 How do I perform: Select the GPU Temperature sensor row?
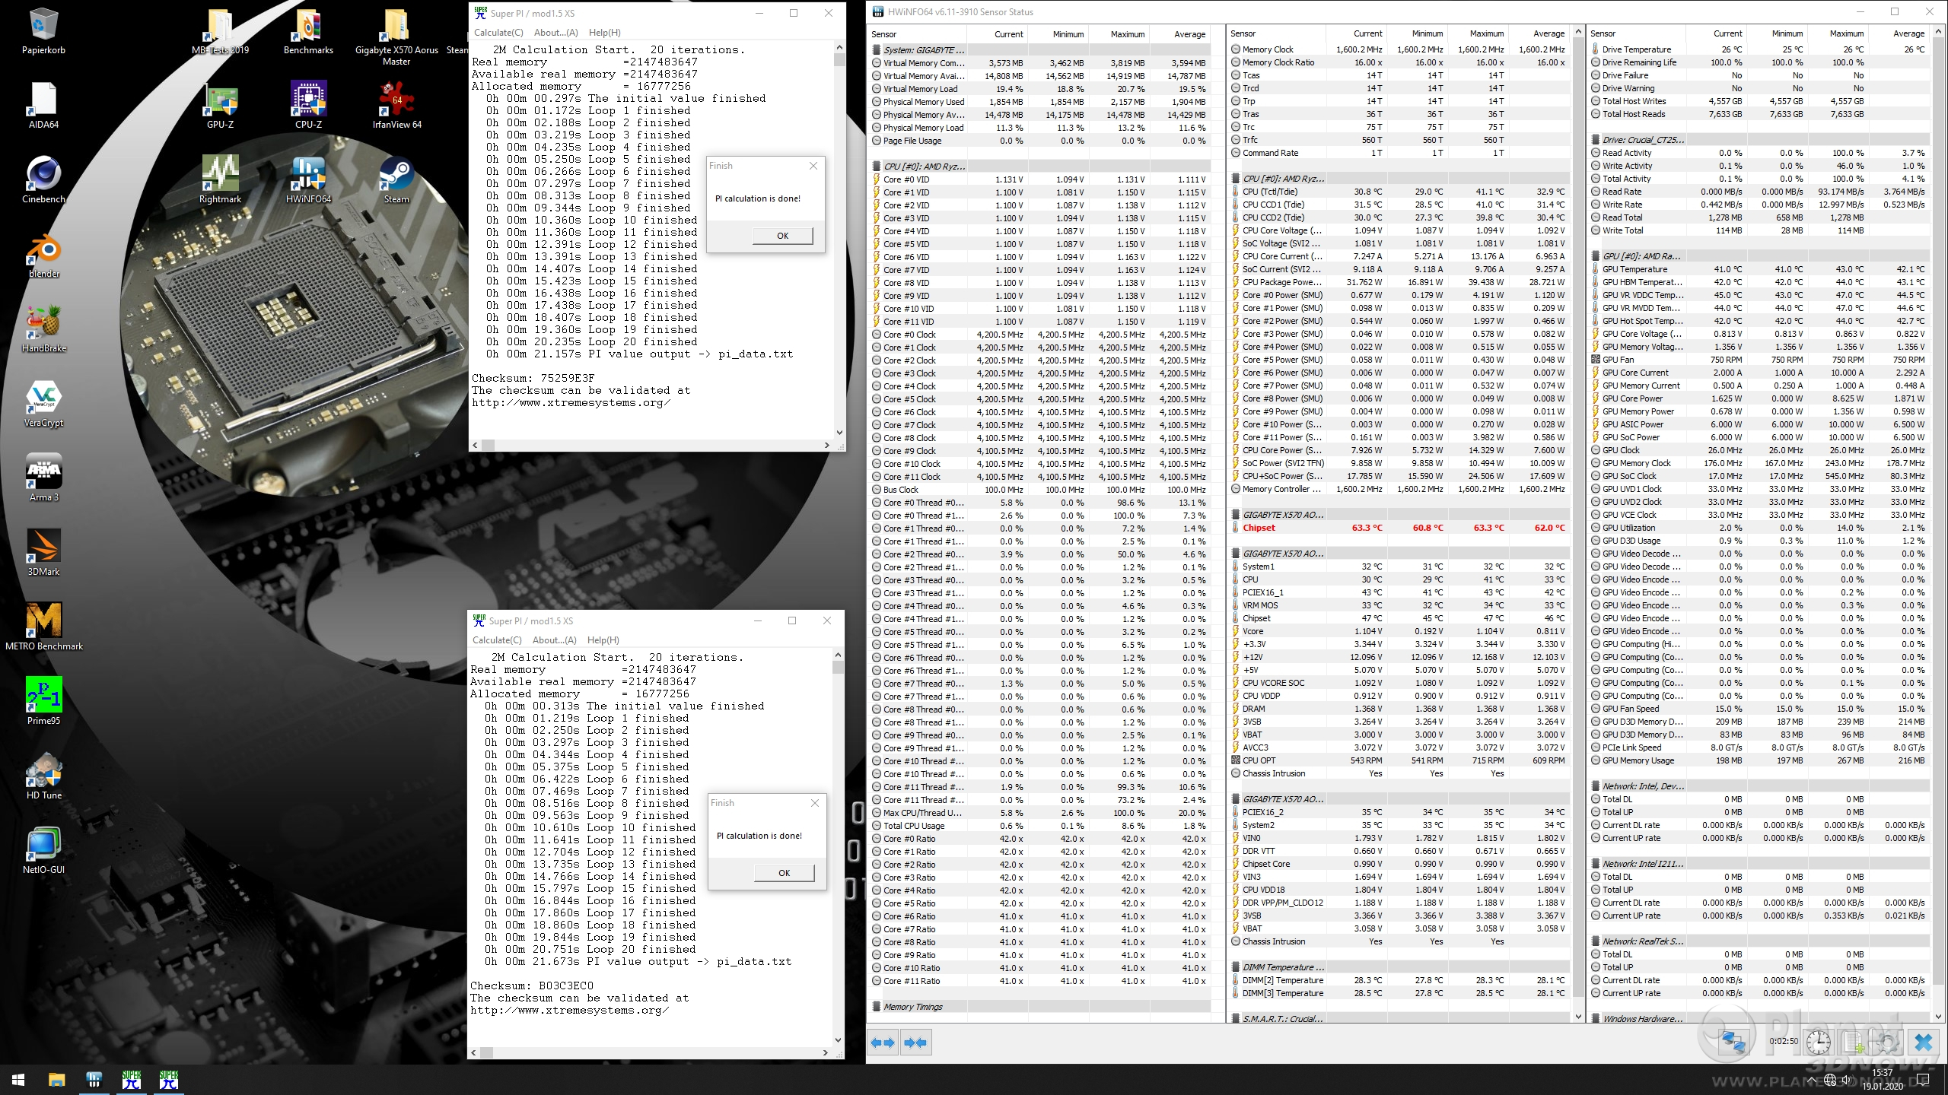click(x=1759, y=269)
